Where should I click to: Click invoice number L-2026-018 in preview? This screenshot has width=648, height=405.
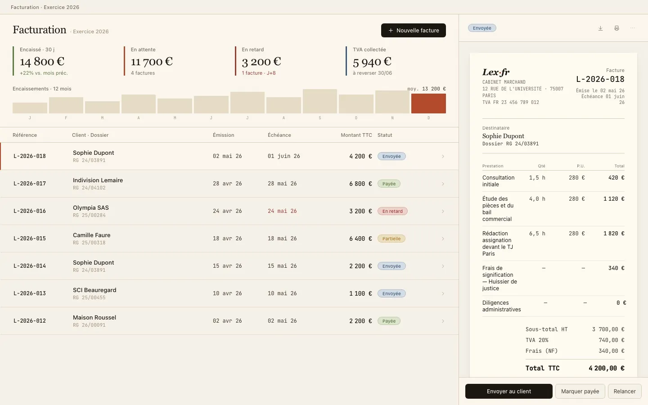coord(600,79)
